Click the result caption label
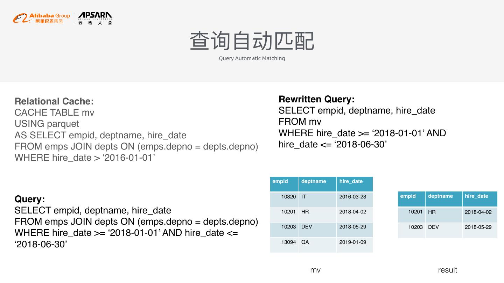This screenshot has width=504, height=283. point(447,270)
